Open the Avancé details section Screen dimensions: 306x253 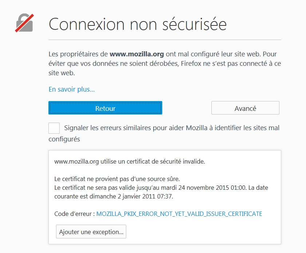pos(245,108)
